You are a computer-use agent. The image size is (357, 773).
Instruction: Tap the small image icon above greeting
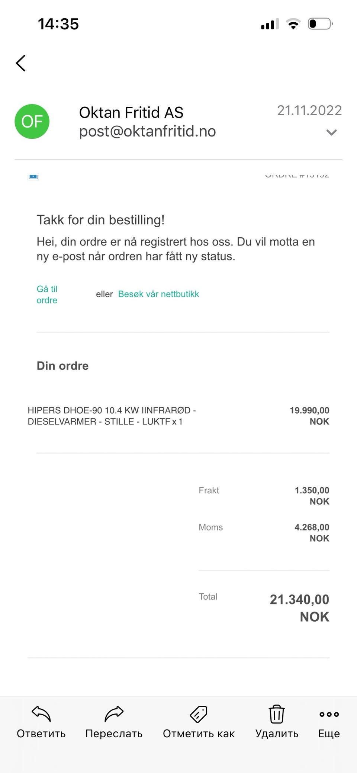click(x=33, y=176)
